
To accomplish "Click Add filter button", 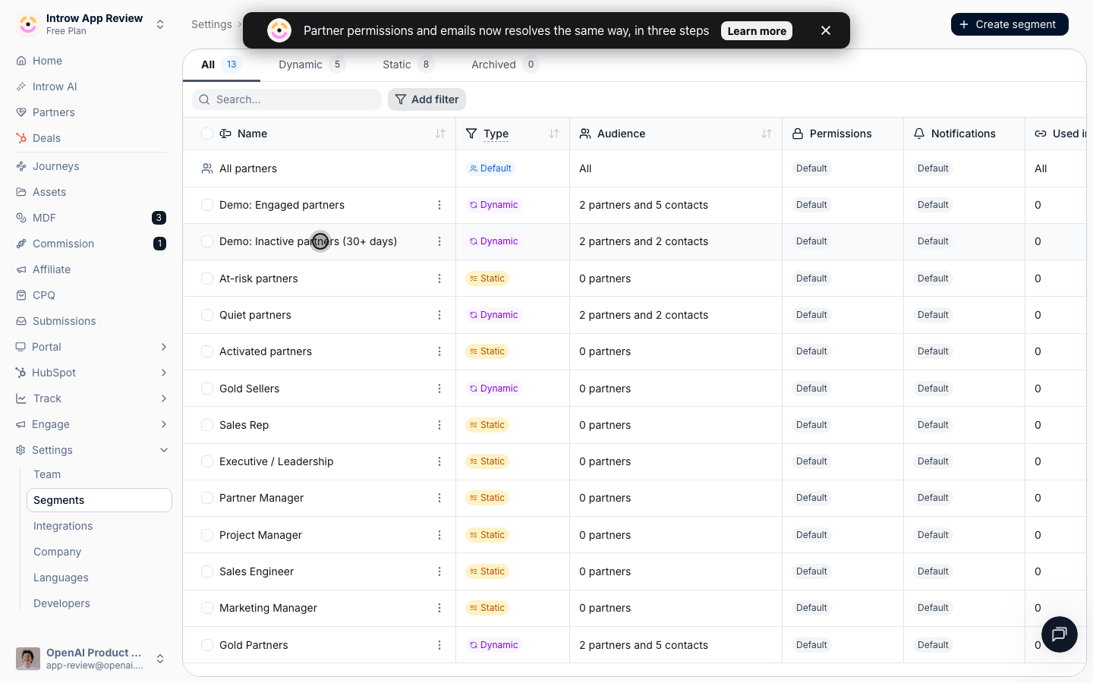I will pos(427,99).
